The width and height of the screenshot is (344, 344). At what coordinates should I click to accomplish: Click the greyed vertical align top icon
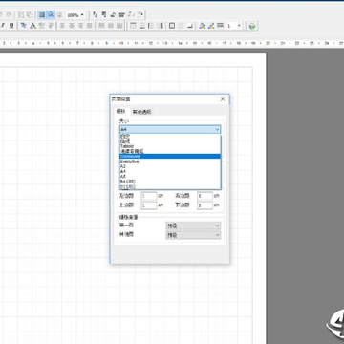101,26
